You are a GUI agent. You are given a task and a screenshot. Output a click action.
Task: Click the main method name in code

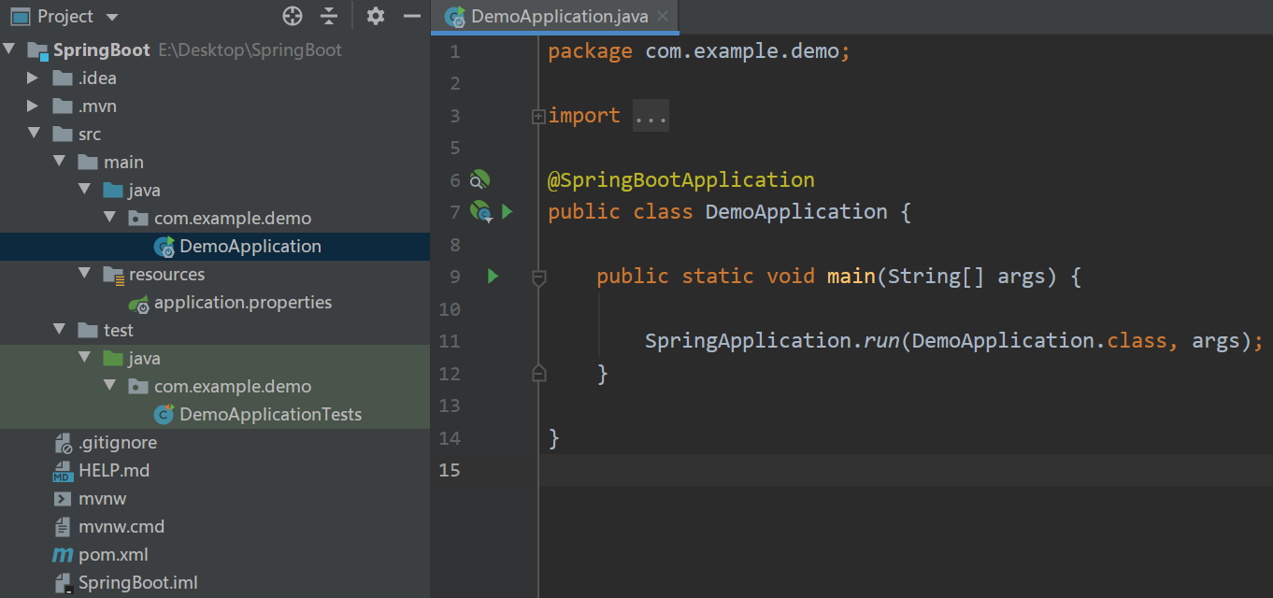pyautogui.click(x=851, y=277)
